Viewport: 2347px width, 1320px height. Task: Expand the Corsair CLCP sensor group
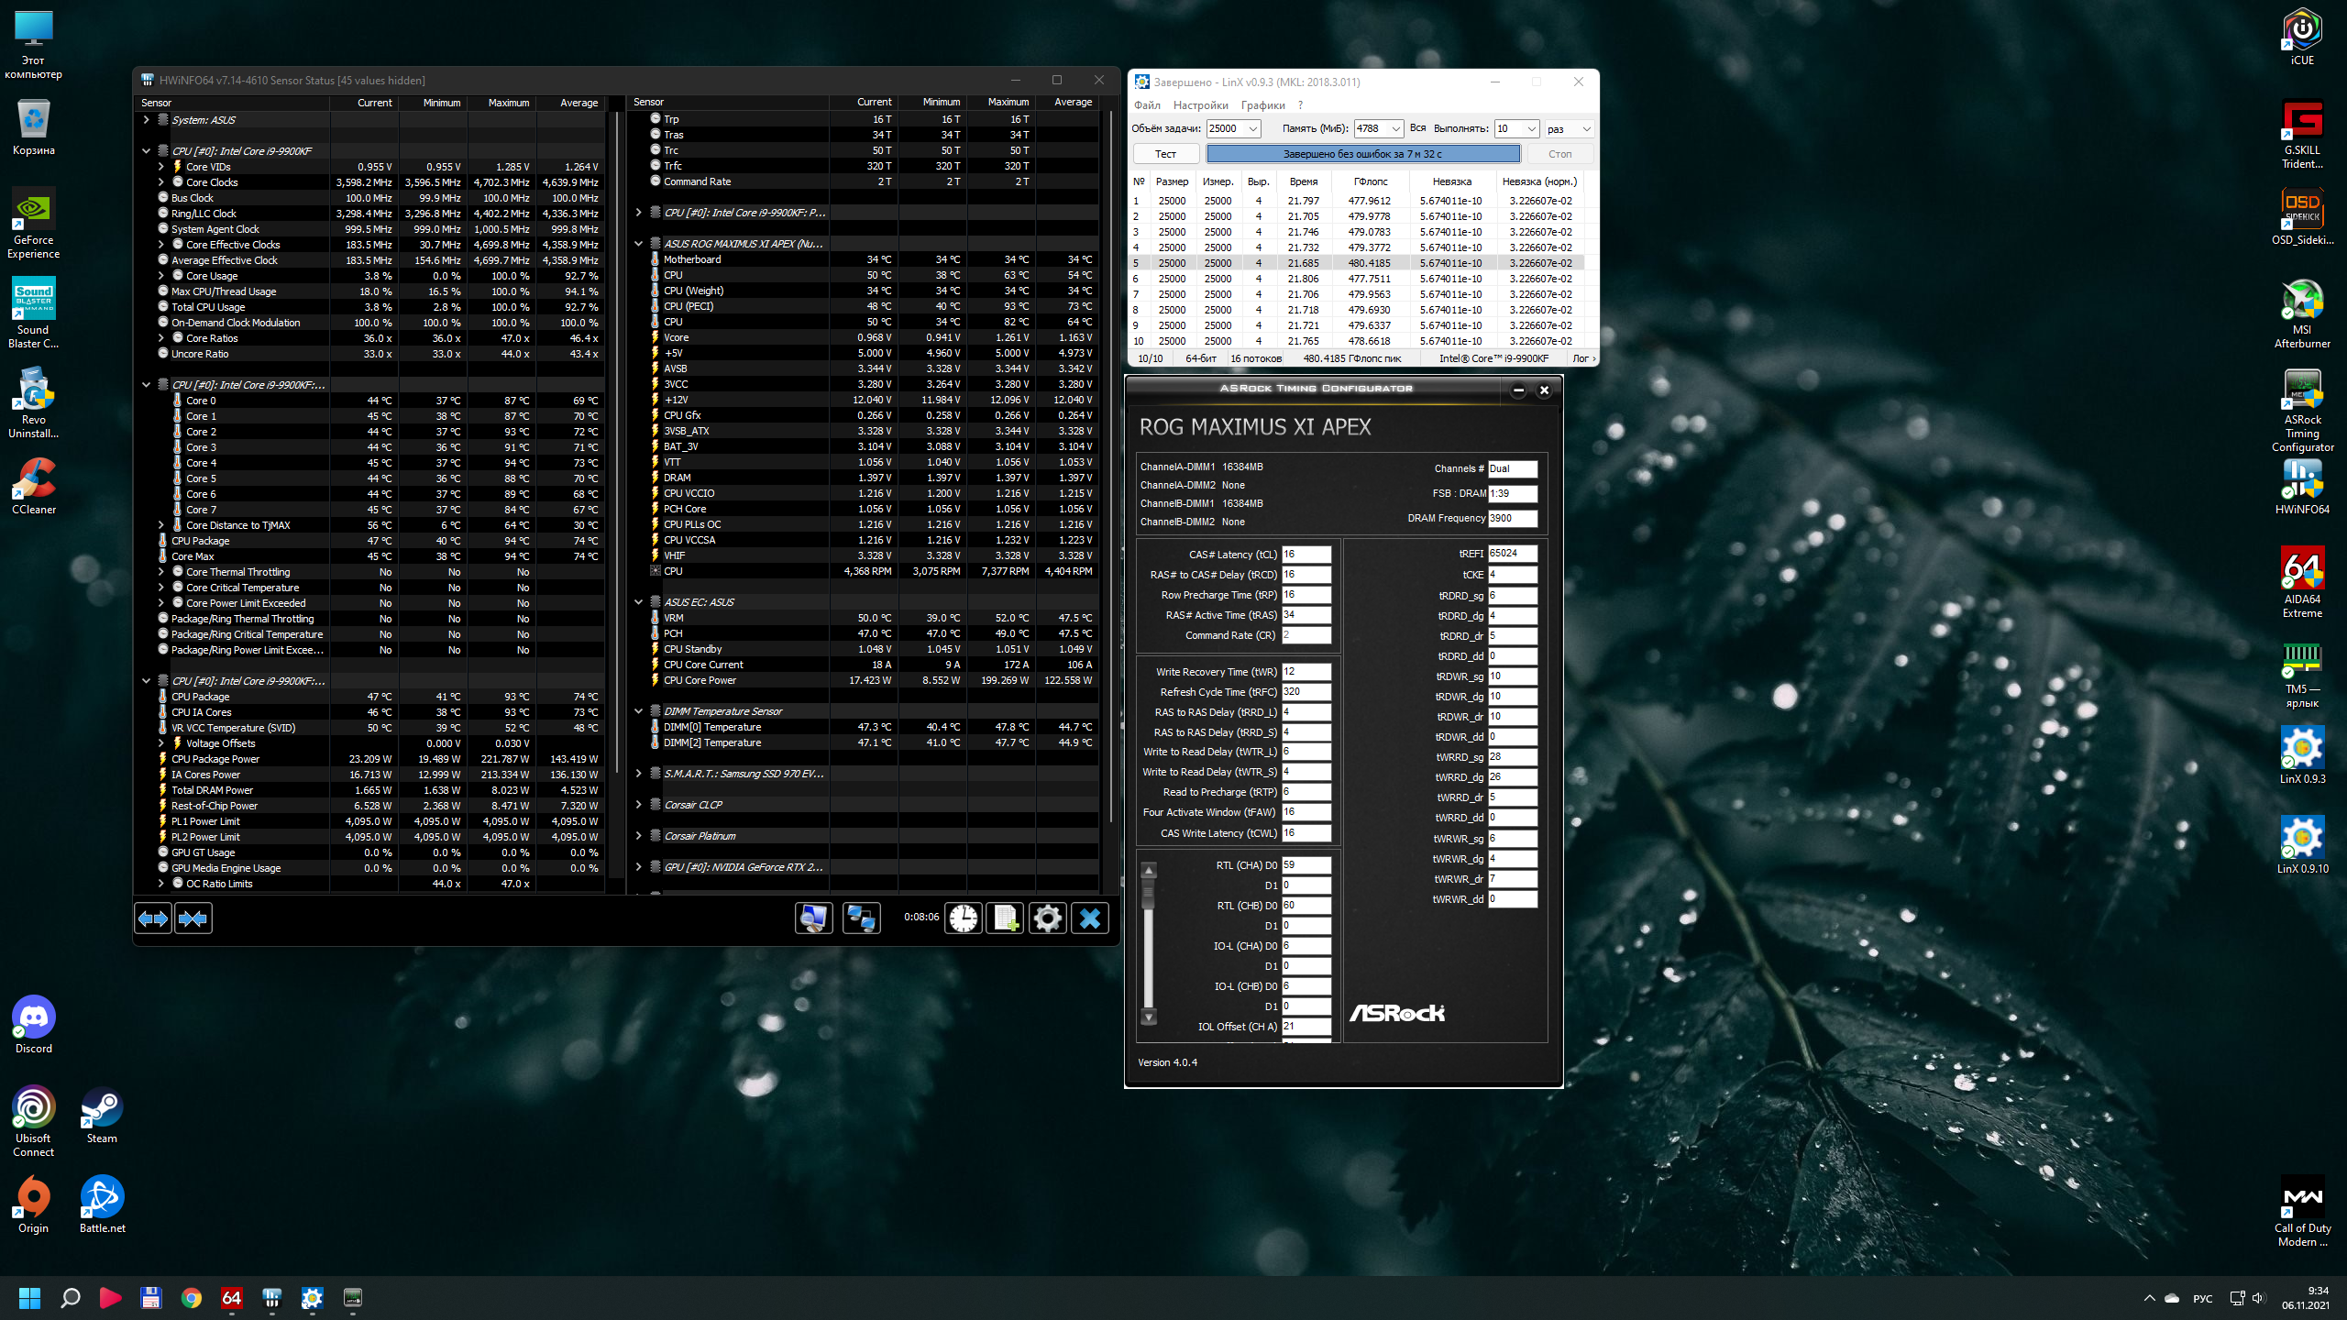click(x=639, y=805)
